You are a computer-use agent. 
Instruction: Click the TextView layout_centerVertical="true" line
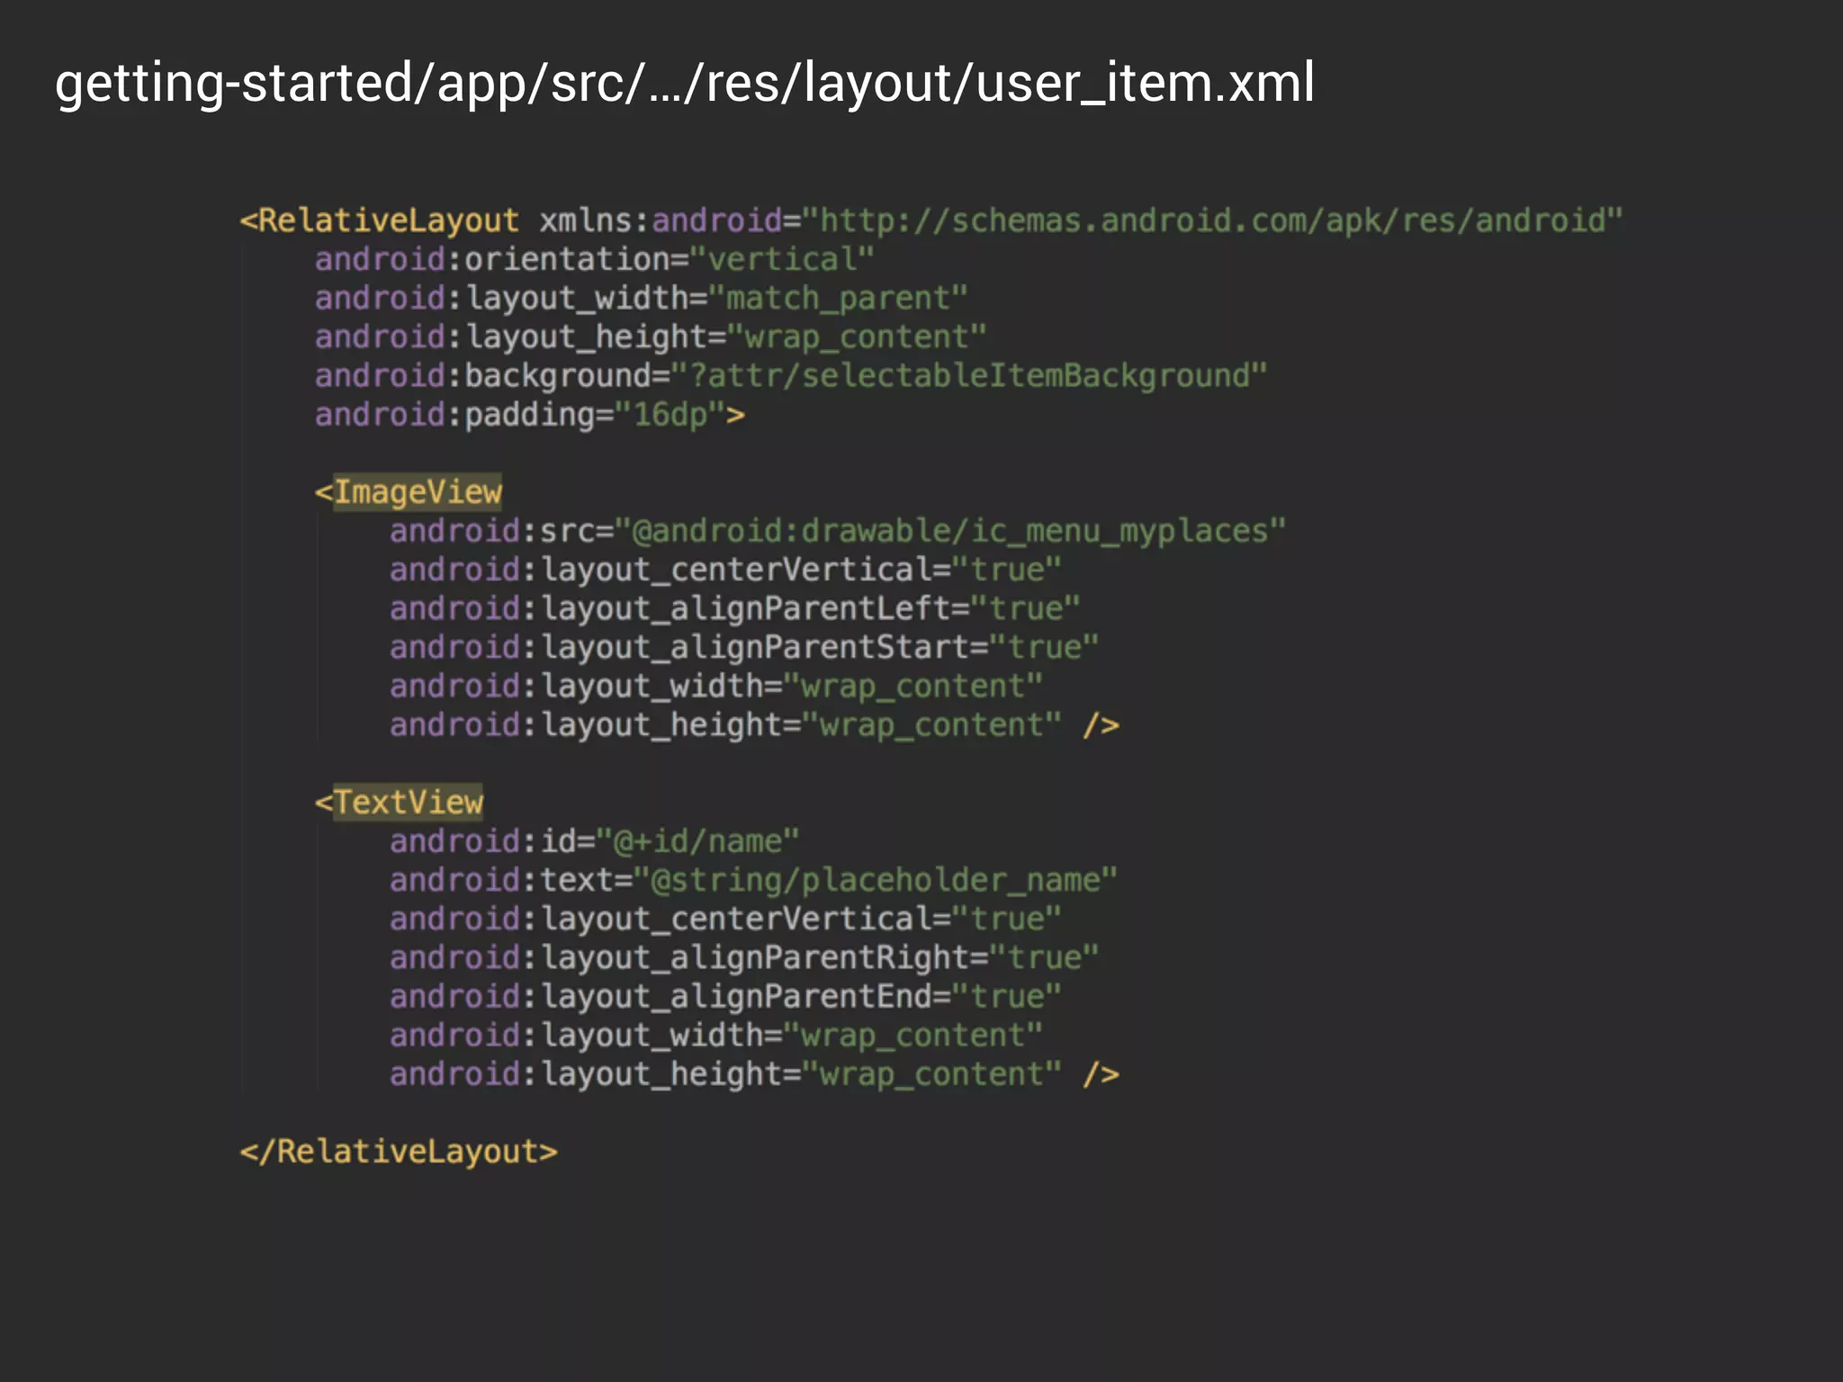tap(725, 919)
